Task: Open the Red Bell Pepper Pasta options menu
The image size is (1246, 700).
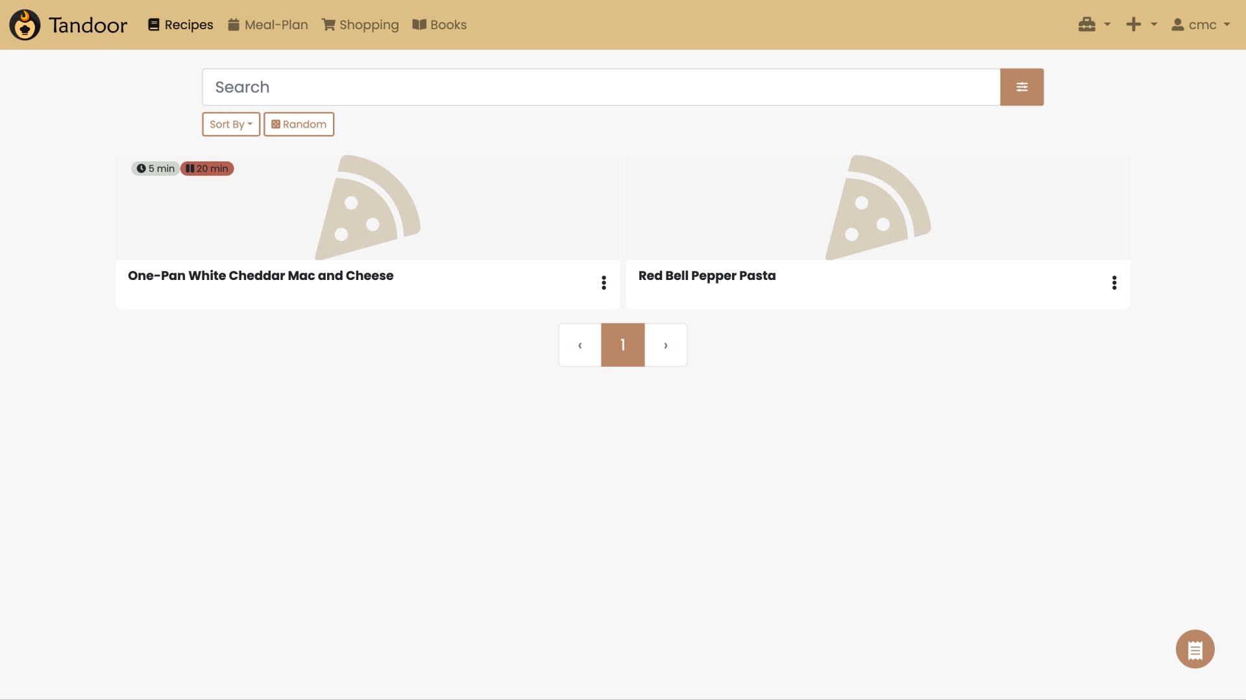Action: point(1114,283)
